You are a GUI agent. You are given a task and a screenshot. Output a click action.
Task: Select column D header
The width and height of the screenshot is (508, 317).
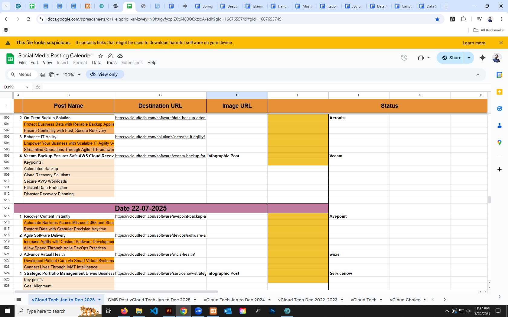point(237,95)
